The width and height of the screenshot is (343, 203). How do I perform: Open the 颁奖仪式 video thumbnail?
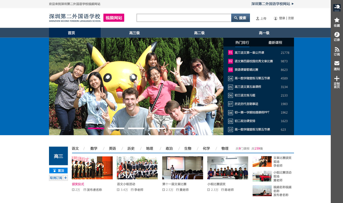[x=92, y=168]
